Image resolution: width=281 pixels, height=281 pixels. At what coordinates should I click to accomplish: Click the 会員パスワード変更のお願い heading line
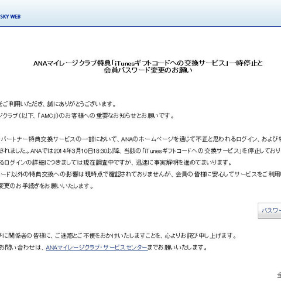tap(148, 70)
